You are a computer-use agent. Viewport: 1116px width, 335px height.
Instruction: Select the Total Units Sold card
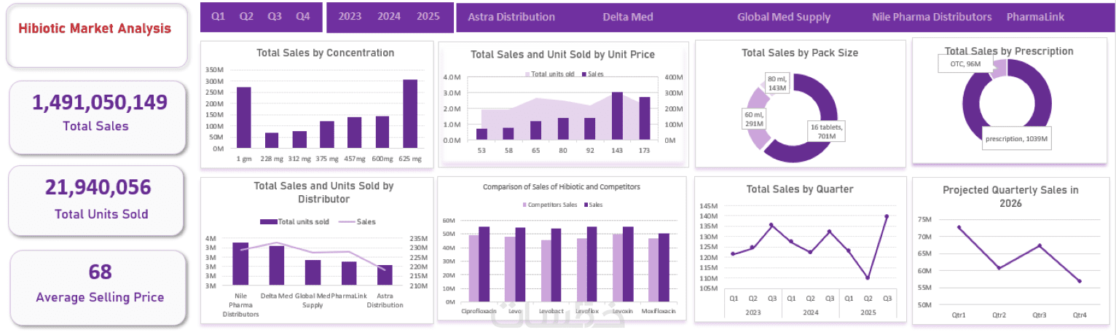pos(98,199)
